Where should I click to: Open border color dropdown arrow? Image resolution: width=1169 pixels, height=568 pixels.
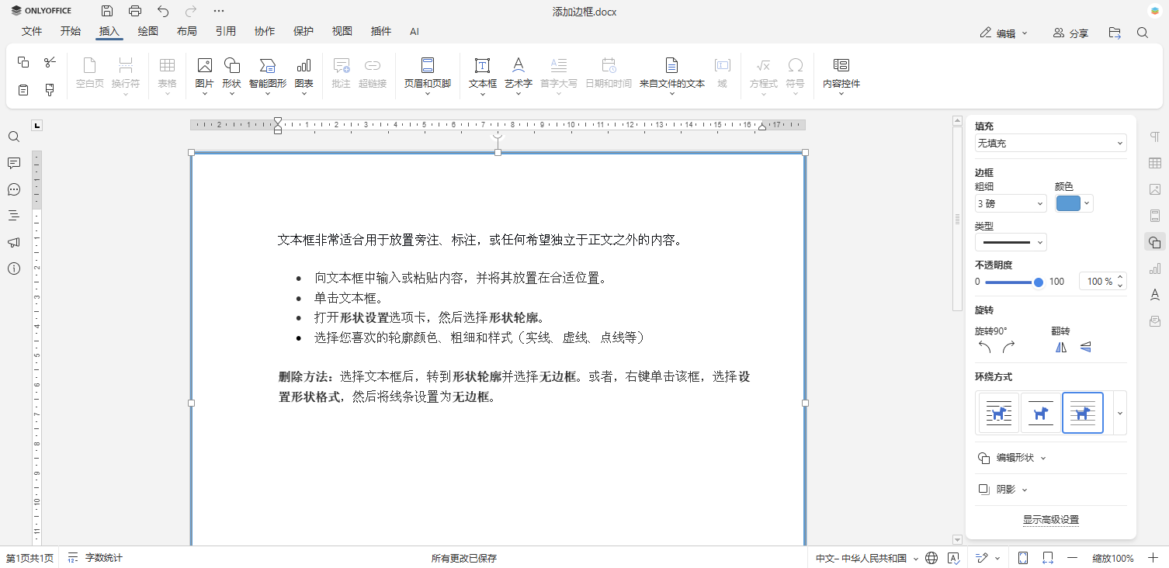(1087, 204)
